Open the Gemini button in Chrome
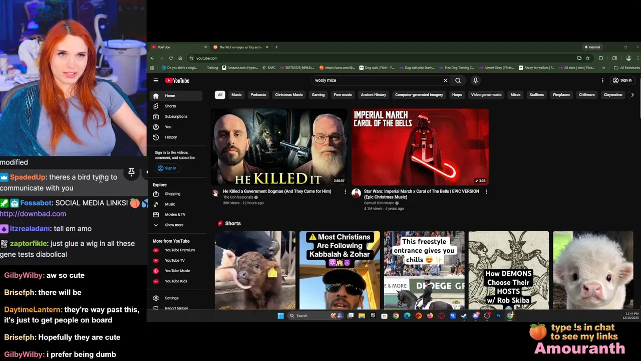Screen dimensions: 641x361 click(x=592, y=47)
